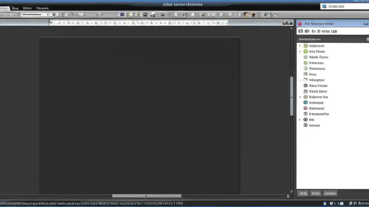Select the green globe icon beside Kos hloet
The width and height of the screenshot is (369, 207).
[306, 51]
